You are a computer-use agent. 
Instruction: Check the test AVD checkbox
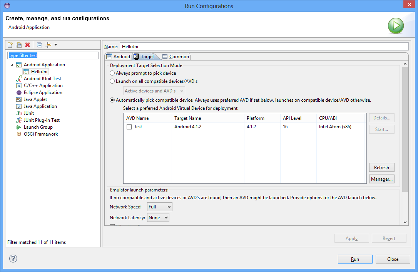tap(129, 127)
